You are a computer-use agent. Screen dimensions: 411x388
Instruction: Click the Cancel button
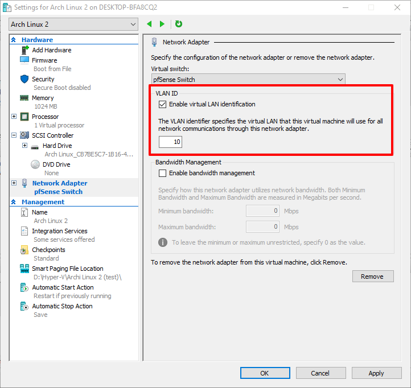pos(321,373)
